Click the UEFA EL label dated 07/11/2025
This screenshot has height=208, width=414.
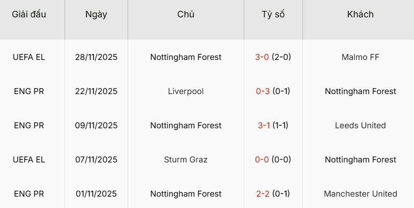click(29, 159)
